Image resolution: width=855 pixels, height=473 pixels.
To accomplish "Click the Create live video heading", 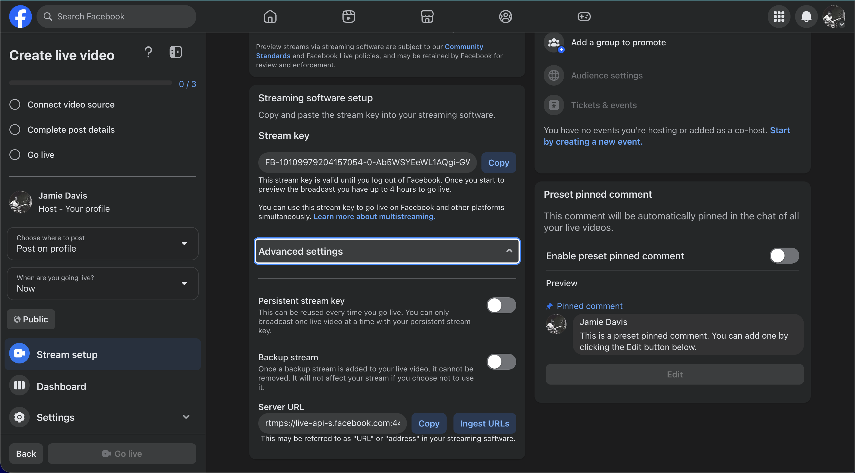I will click(62, 55).
